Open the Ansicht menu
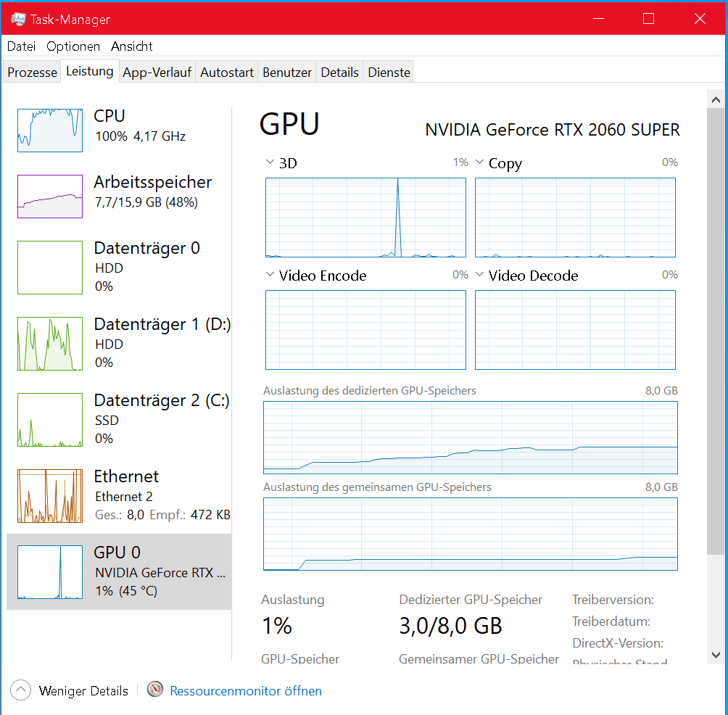 point(132,46)
